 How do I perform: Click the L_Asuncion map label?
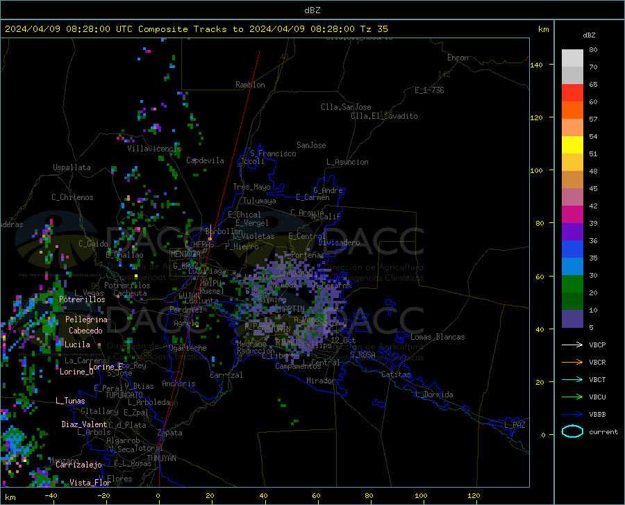(347, 162)
